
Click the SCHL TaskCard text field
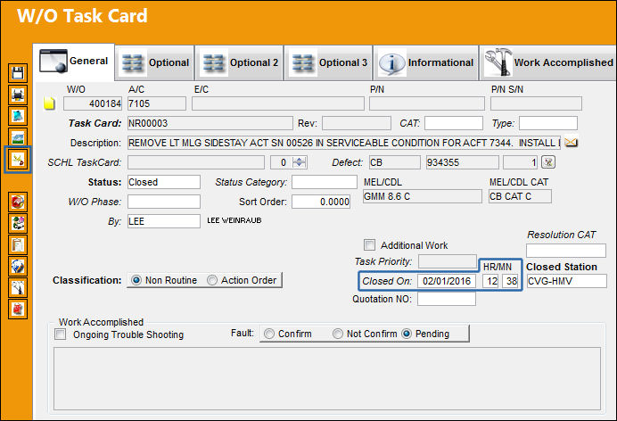click(196, 162)
